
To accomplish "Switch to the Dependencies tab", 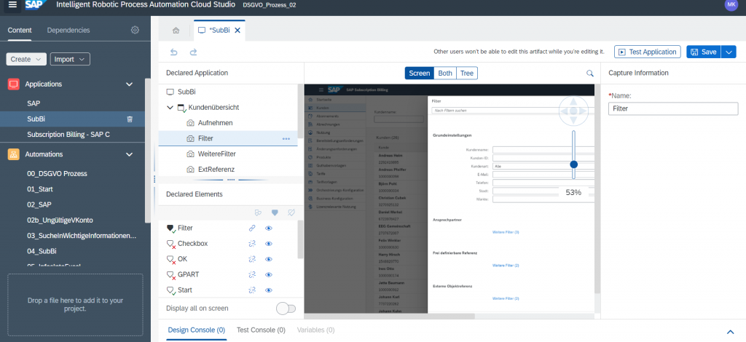I will [x=68, y=30].
